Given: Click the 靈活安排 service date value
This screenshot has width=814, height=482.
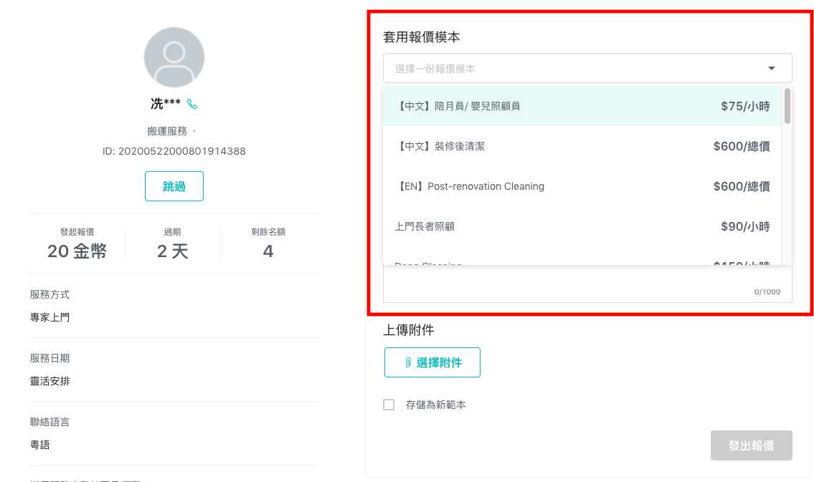Looking at the screenshot, I should (49, 381).
